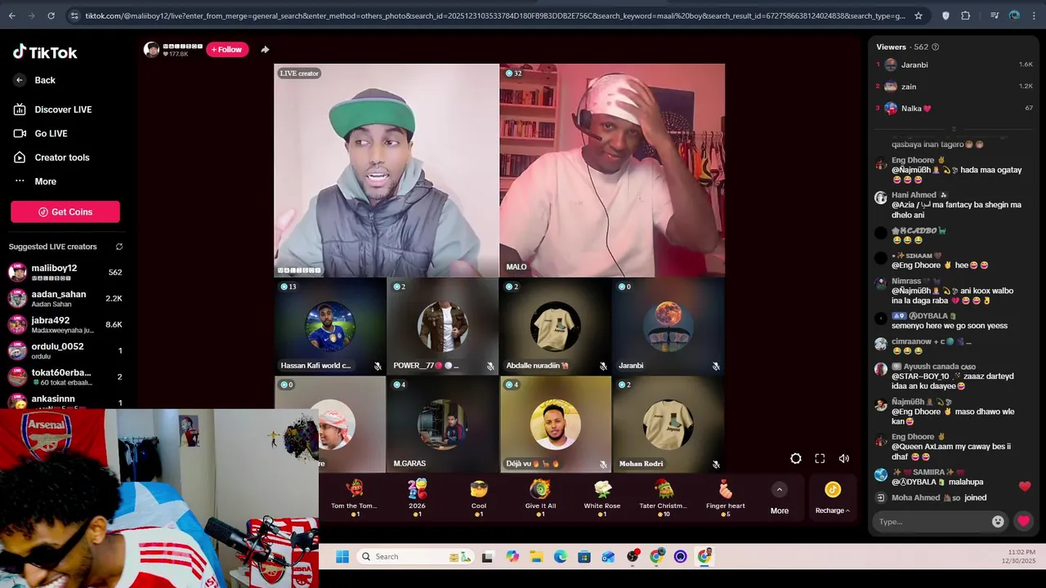Send the Tater Christmas gift

(x=664, y=497)
